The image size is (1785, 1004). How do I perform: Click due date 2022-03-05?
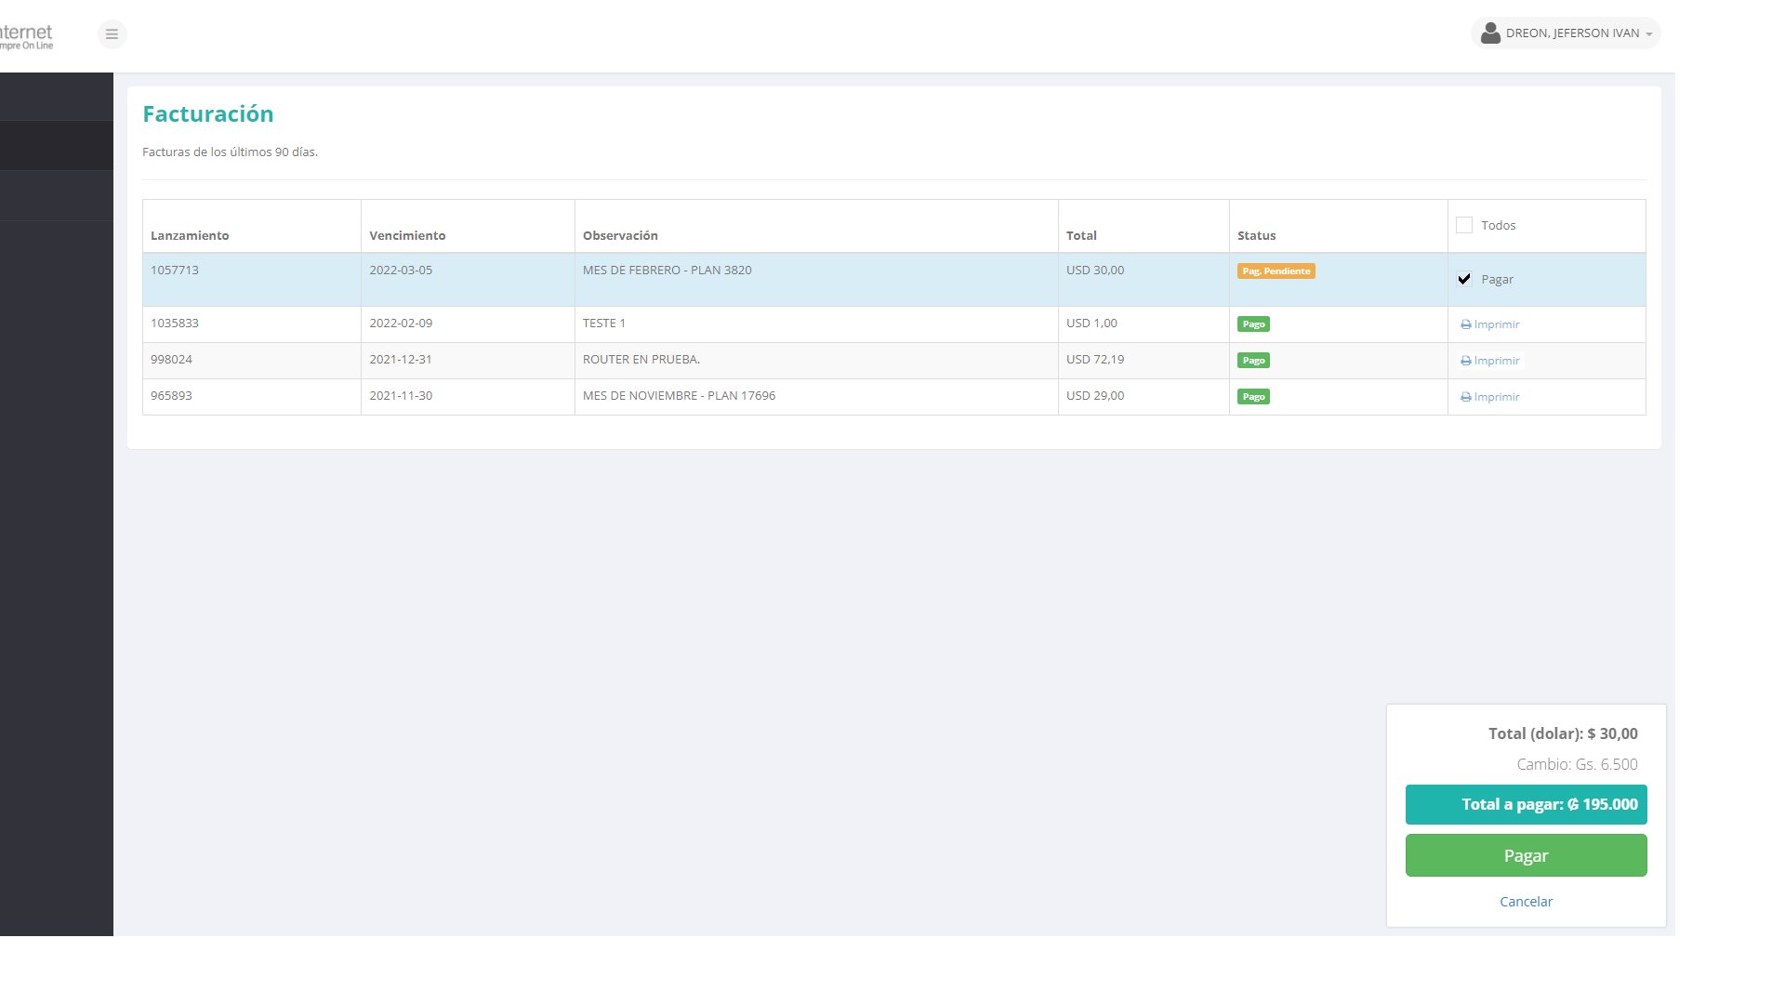pyautogui.click(x=401, y=271)
